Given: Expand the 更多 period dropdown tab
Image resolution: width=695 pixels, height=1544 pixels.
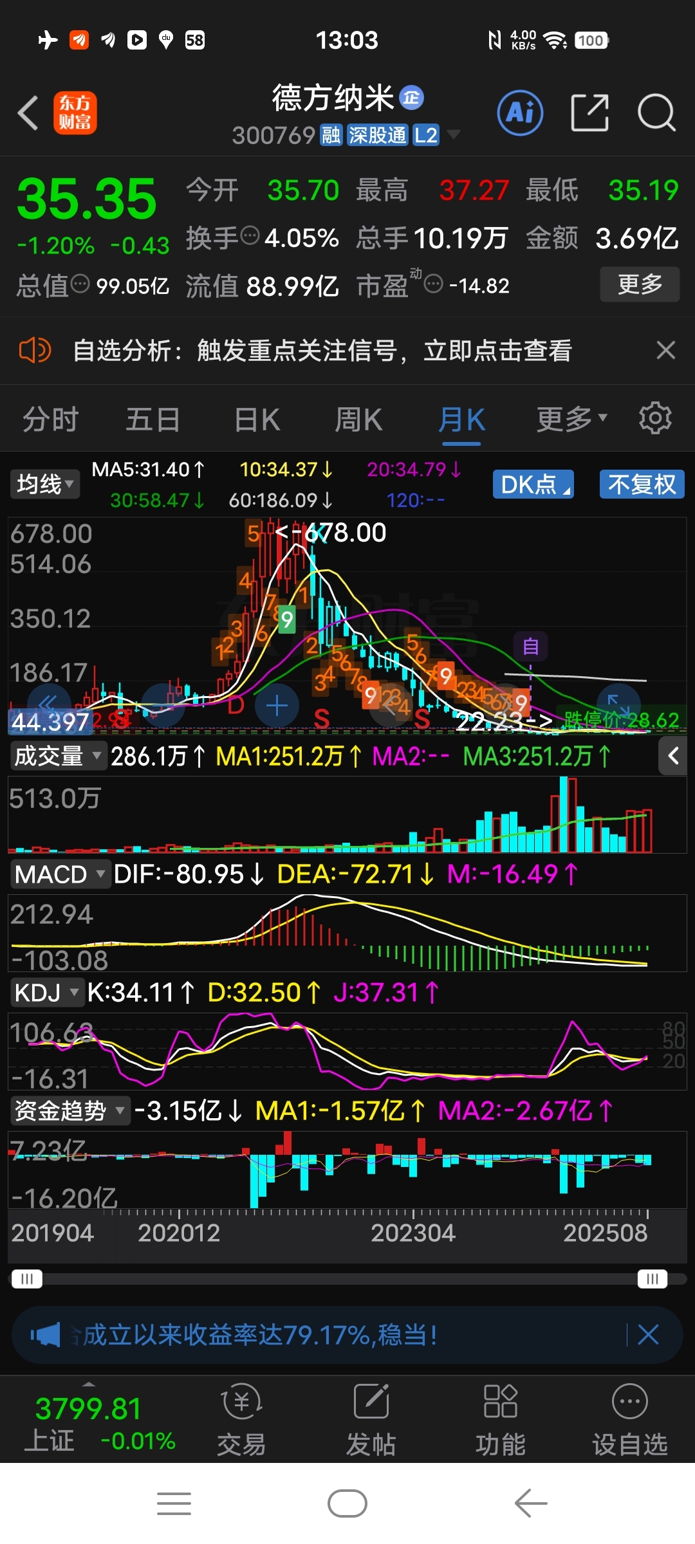Looking at the screenshot, I should click(572, 419).
